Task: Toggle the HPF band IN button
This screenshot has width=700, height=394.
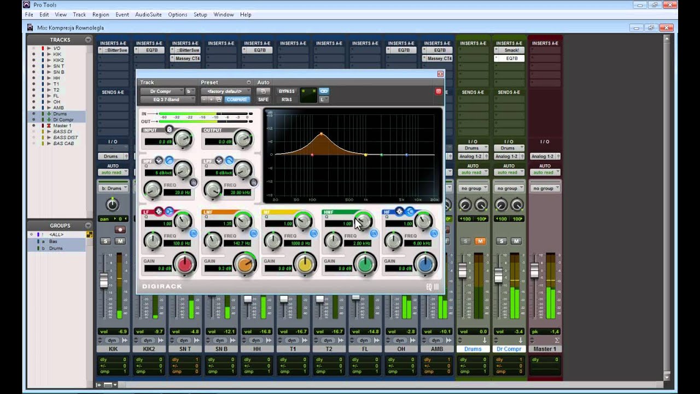Action: (x=194, y=182)
